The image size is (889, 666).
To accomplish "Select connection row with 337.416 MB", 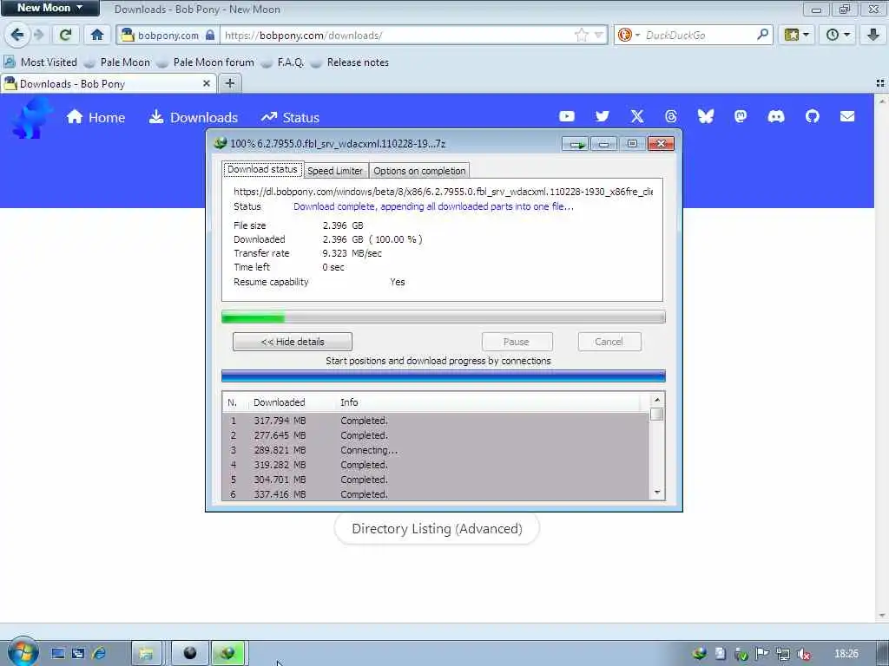I will (436, 494).
